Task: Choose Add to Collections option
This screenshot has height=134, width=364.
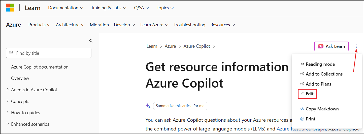Action: (x=321, y=74)
